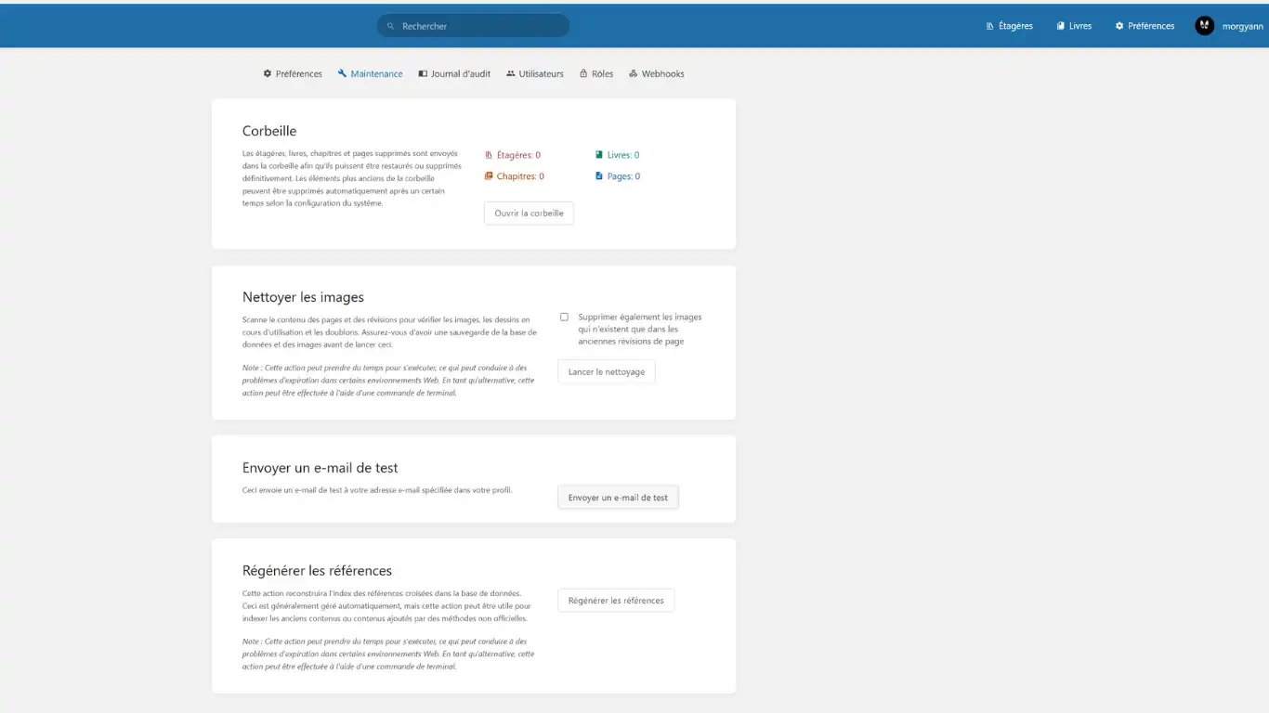This screenshot has width=1269, height=713.
Task: Click Envoyer un e-mail de test
Action: pos(617,497)
